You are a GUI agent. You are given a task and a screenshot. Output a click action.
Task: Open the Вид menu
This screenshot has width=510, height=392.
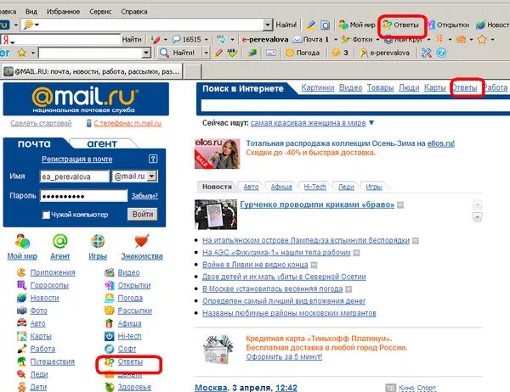[x=31, y=11]
